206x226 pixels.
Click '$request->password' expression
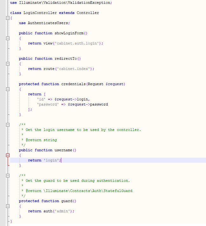[x=88, y=104]
